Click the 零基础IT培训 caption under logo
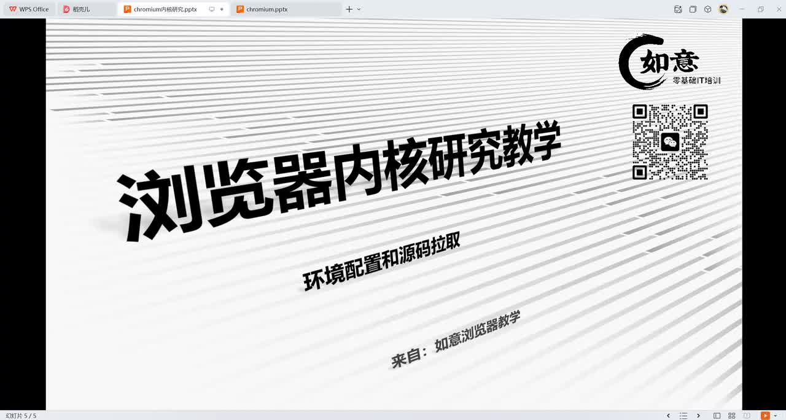This screenshot has width=786, height=420. (696, 80)
